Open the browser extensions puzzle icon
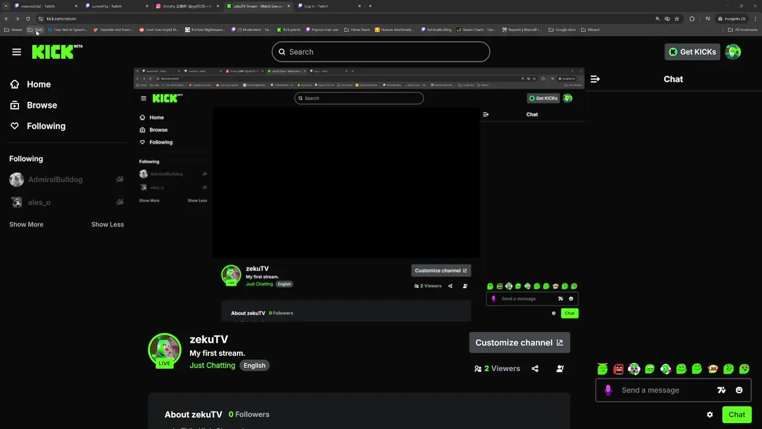 click(x=692, y=18)
